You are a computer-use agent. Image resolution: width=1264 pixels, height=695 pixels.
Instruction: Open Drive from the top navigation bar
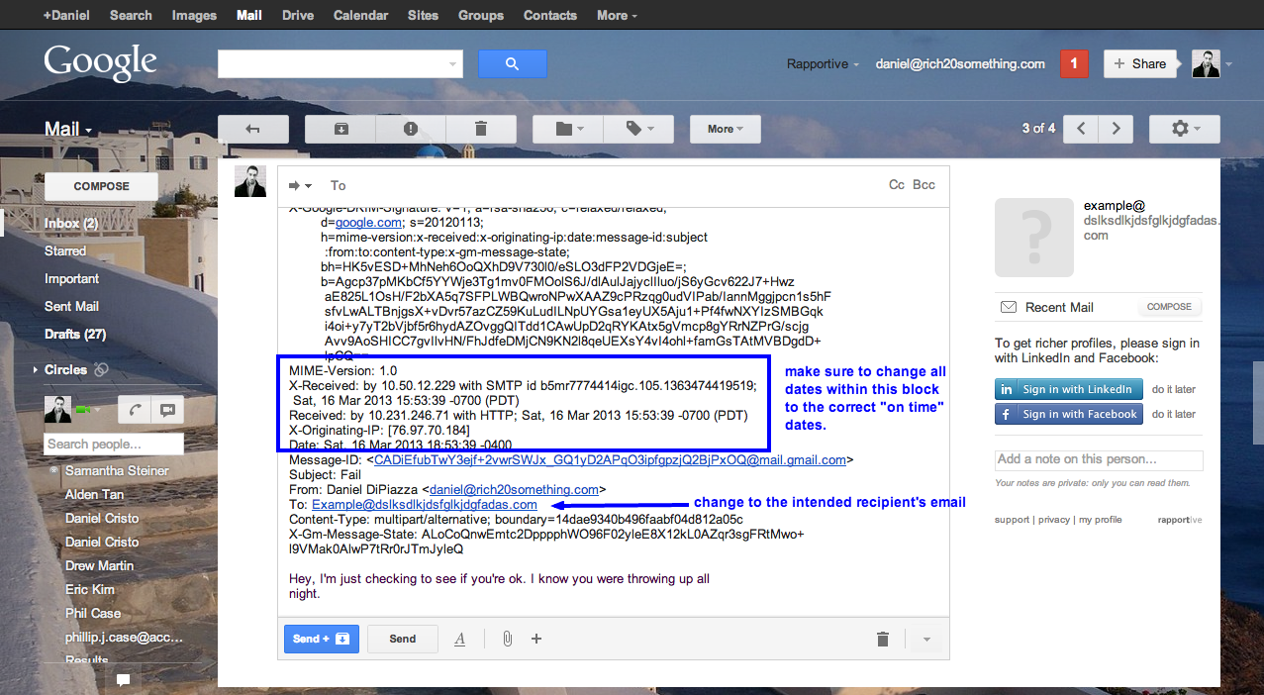[298, 15]
